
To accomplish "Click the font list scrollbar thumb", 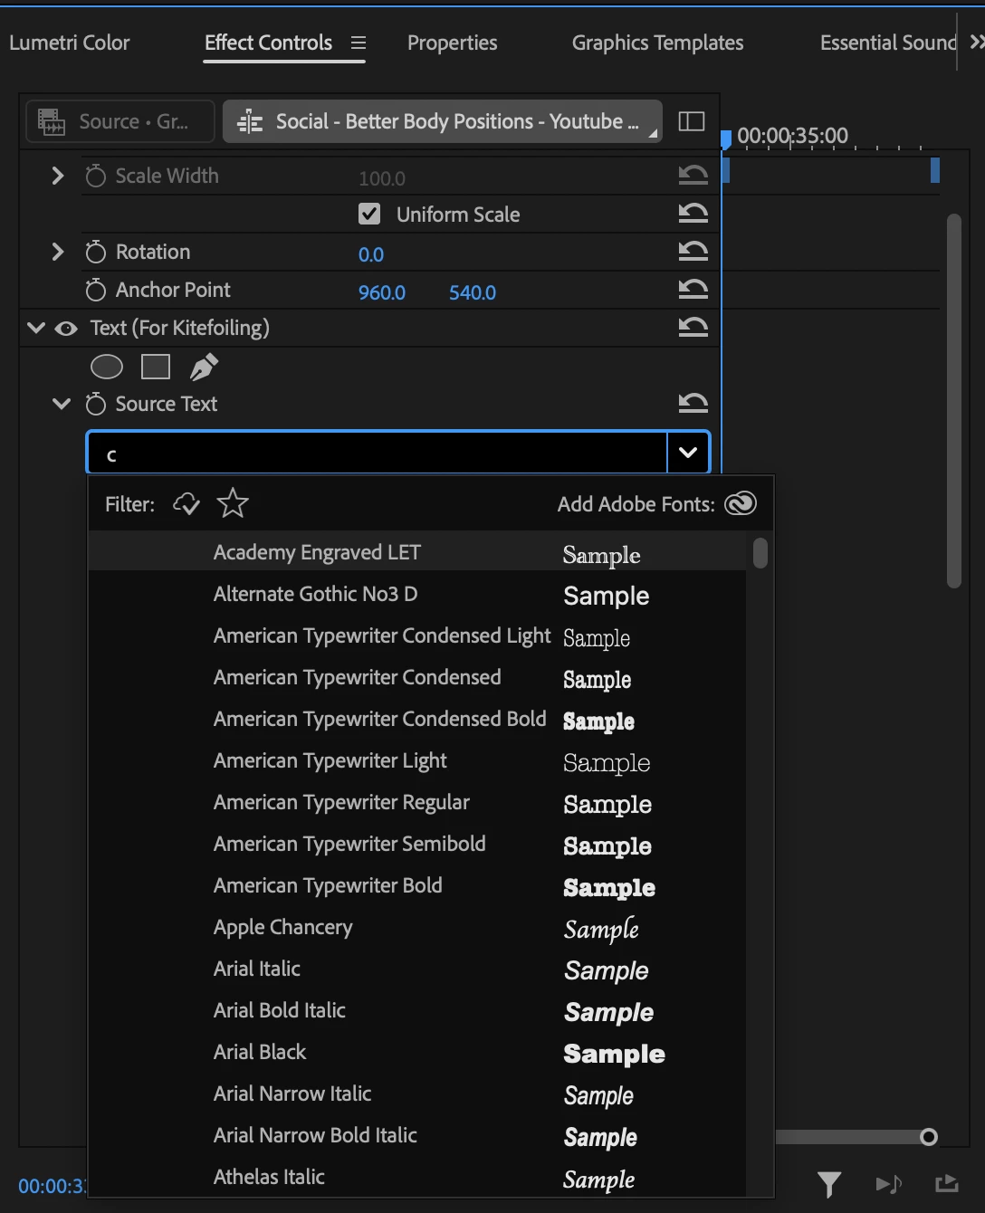I will pyautogui.click(x=760, y=553).
